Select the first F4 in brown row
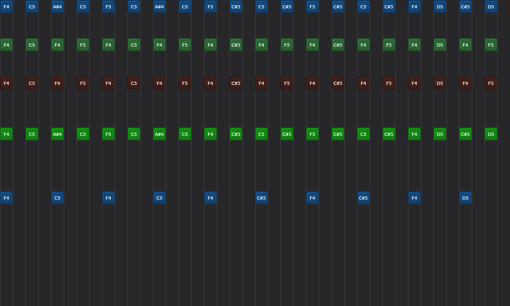 6,83
